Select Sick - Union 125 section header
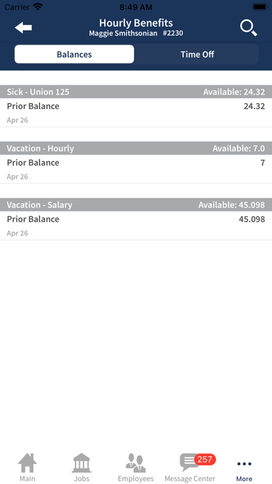Image resolution: width=272 pixels, height=484 pixels. (136, 92)
